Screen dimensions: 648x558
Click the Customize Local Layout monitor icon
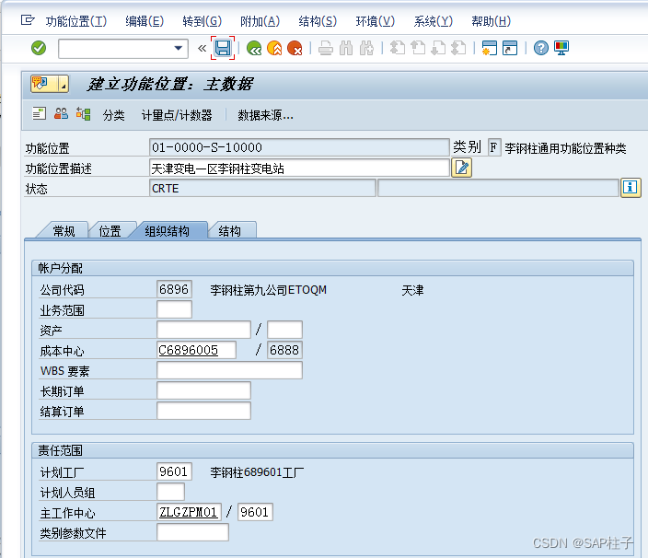tap(561, 49)
